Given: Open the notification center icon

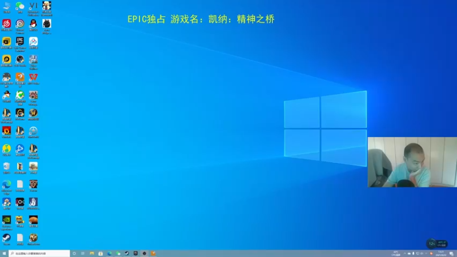Looking at the screenshot, I should pos(451,254).
